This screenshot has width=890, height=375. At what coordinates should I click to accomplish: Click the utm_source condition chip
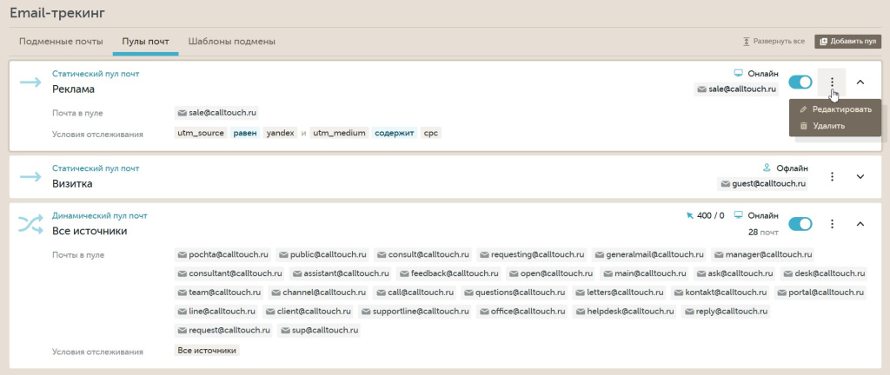tap(201, 133)
